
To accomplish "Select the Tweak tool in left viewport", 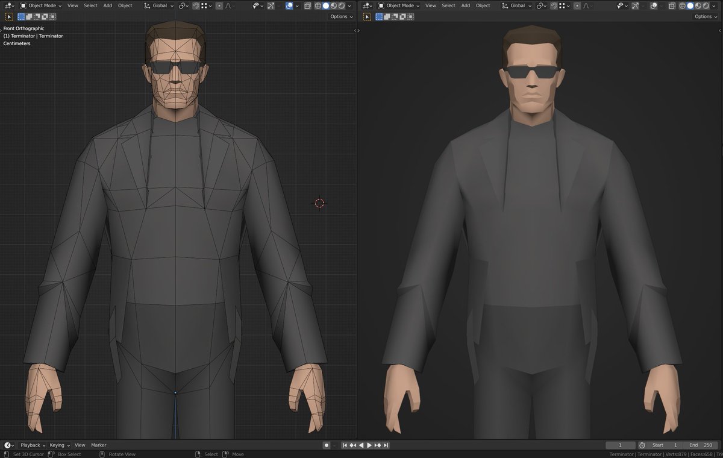I will 9,17.
